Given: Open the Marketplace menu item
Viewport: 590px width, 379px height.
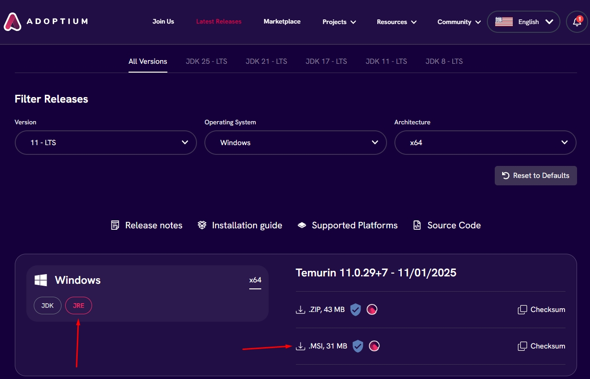Looking at the screenshot, I should click(282, 22).
